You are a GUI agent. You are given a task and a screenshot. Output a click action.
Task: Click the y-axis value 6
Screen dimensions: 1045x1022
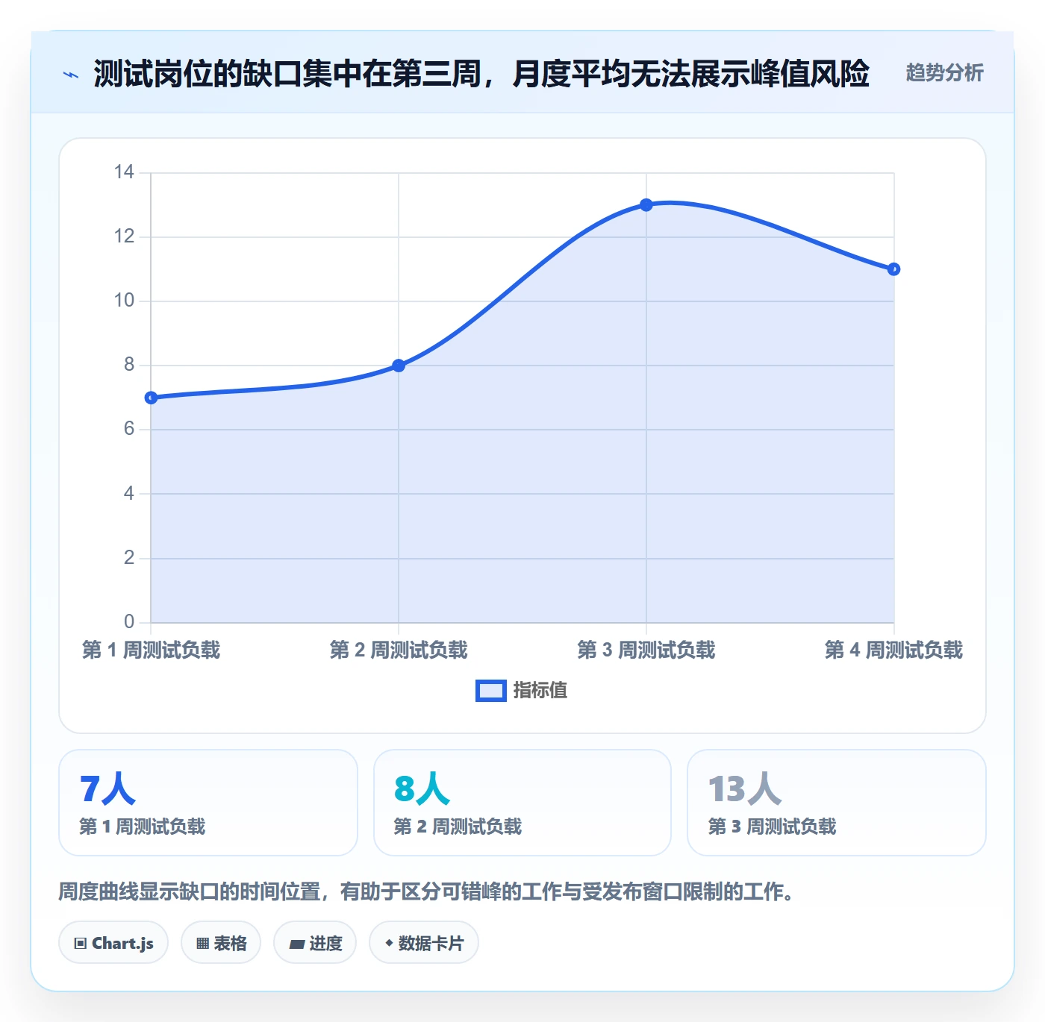[x=129, y=429]
